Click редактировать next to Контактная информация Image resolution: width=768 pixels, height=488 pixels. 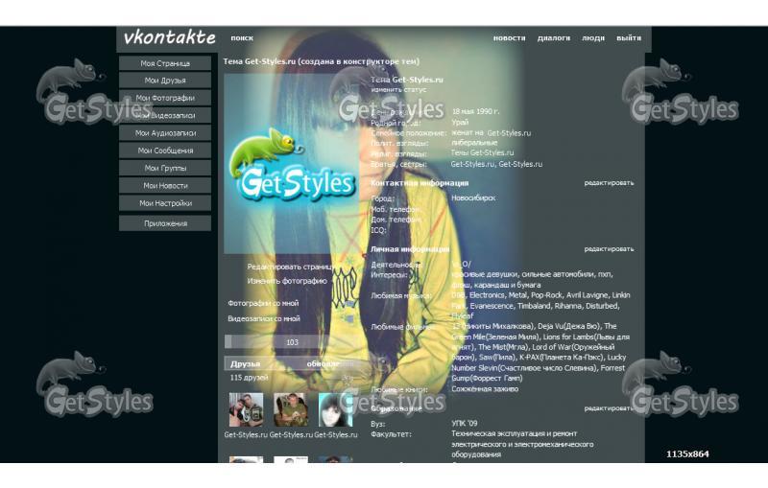[x=609, y=182]
